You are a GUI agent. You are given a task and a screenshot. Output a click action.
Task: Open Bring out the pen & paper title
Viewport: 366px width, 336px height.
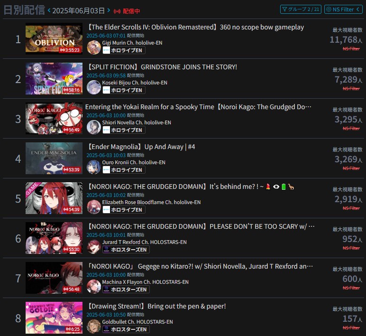[x=156, y=306]
